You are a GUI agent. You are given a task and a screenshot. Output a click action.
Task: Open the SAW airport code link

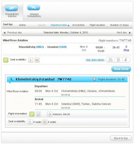coord(63,47)
